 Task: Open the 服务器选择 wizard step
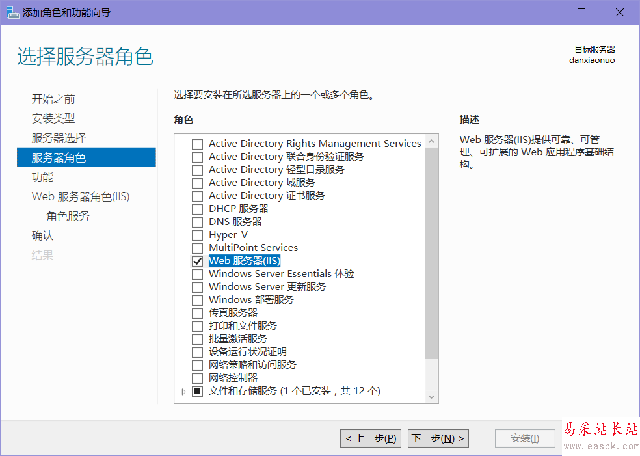(59, 138)
